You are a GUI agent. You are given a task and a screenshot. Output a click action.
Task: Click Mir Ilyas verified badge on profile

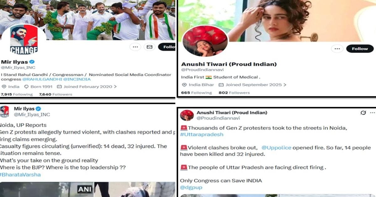pos(32,62)
